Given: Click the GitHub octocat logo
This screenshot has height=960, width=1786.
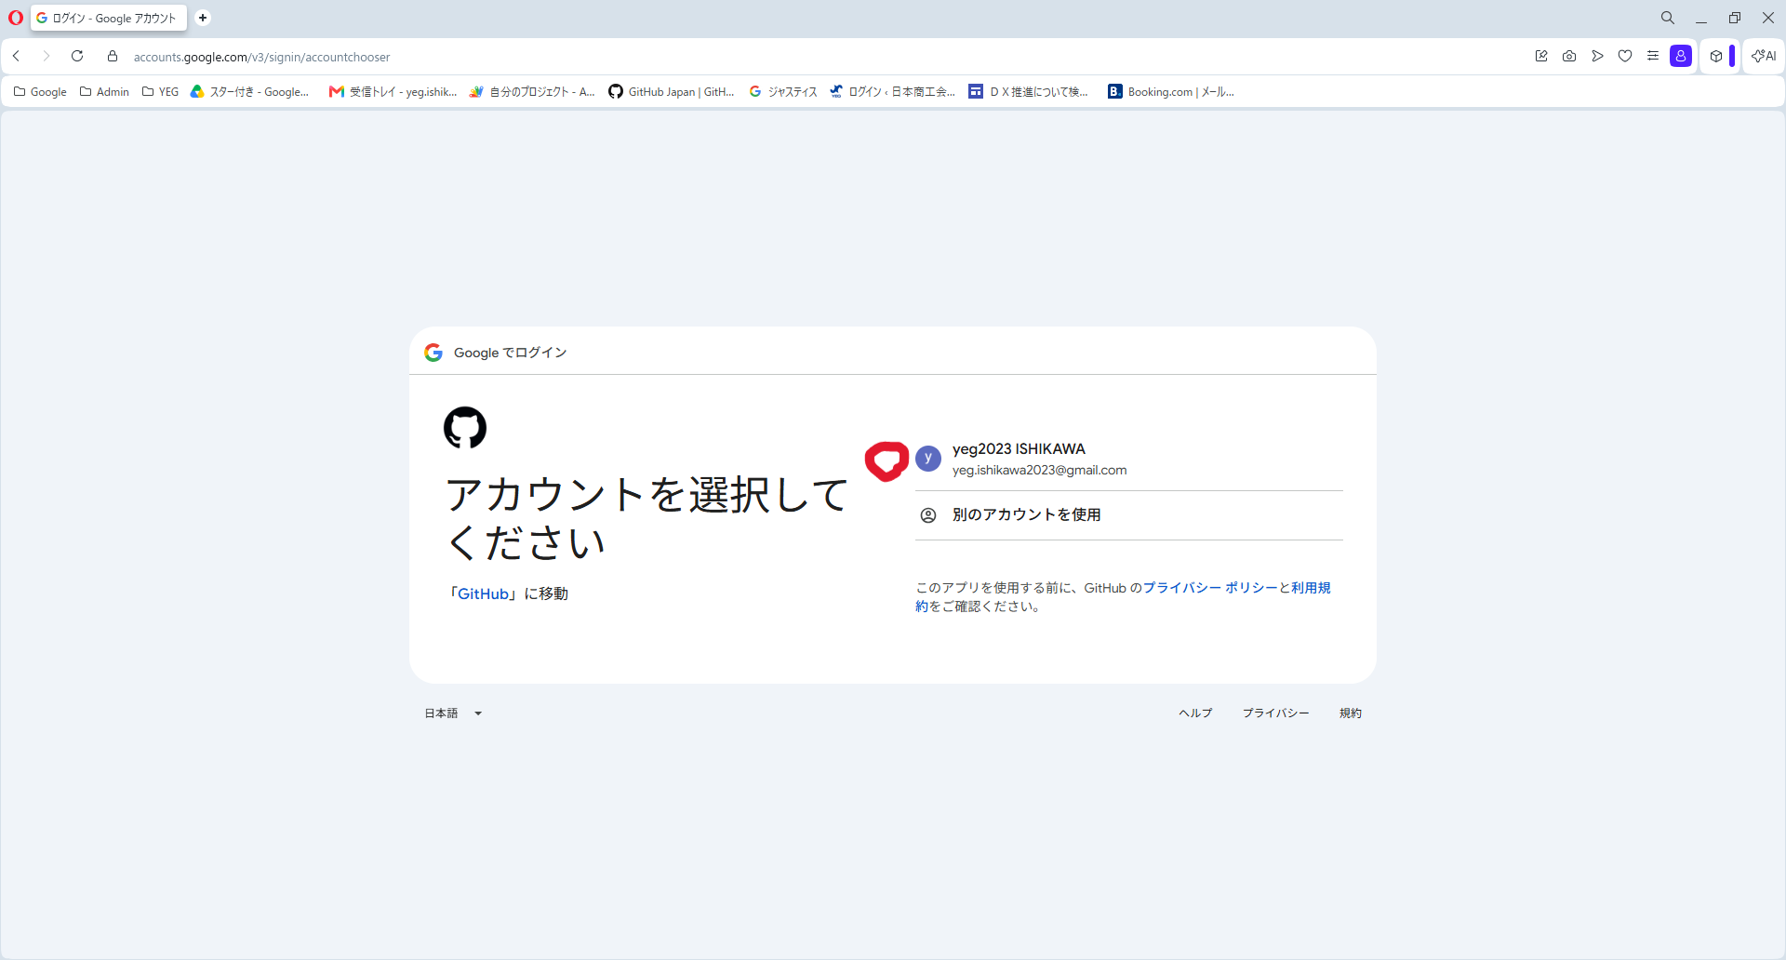Looking at the screenshot, I should (465, 428).
